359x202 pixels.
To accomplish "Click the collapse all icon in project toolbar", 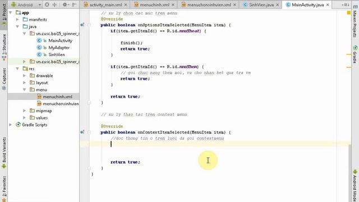I will click(x=54, y=4).
